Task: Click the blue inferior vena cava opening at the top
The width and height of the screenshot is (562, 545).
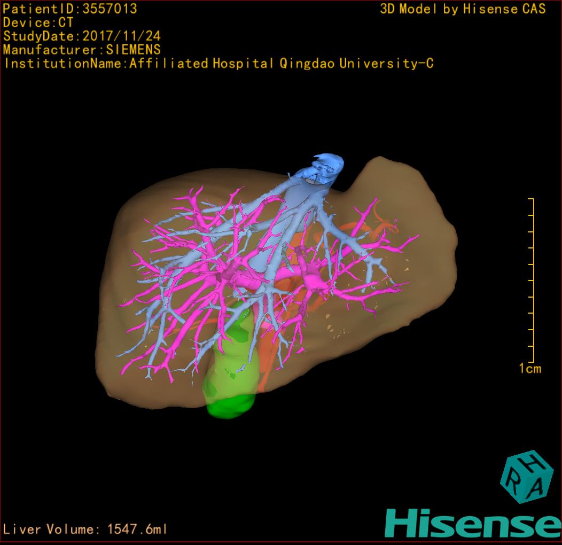Action: [x=325, y=165]
